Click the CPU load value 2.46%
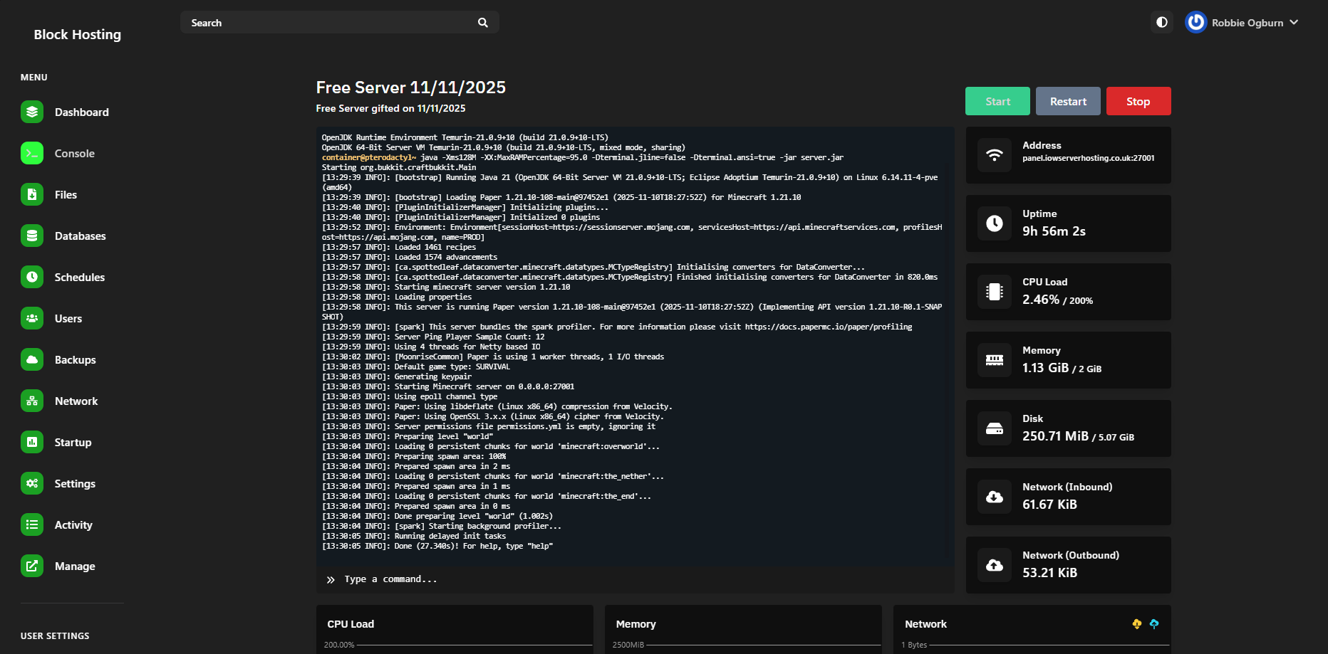Screen dimensions: 1328x654 point(1041,300)
